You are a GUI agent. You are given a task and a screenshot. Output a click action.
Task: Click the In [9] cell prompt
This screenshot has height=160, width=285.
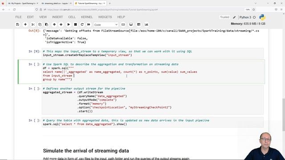click(x=34, y=52)
